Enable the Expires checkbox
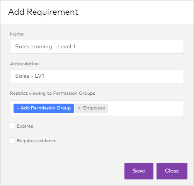The height and width of the screenshot is (186, 194). point(13,126)
